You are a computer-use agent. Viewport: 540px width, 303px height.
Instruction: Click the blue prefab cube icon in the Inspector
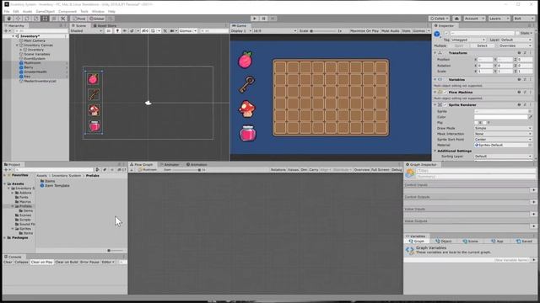[437, 34]
